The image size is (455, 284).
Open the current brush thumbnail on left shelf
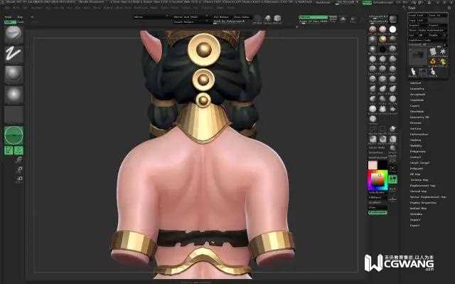point(14,35)
